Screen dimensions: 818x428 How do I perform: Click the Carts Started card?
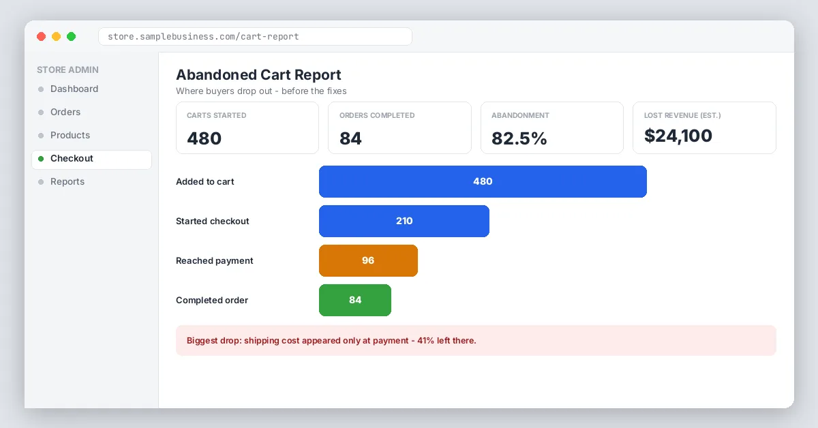(x=247, y=128)
